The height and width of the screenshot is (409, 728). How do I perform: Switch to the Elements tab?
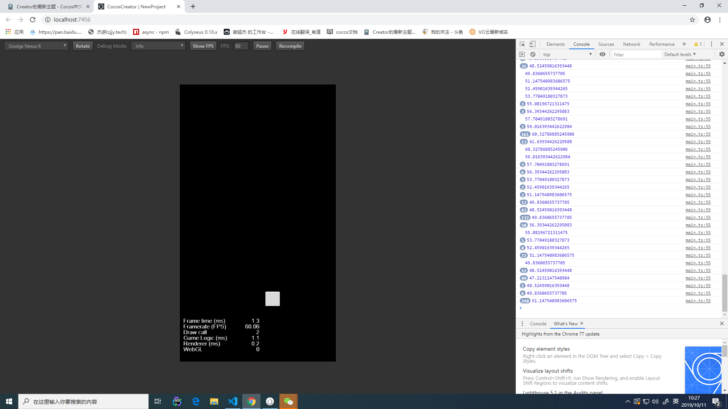(x=555, y=44)
